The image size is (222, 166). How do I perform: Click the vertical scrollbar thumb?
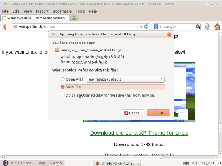click(220, 128)
